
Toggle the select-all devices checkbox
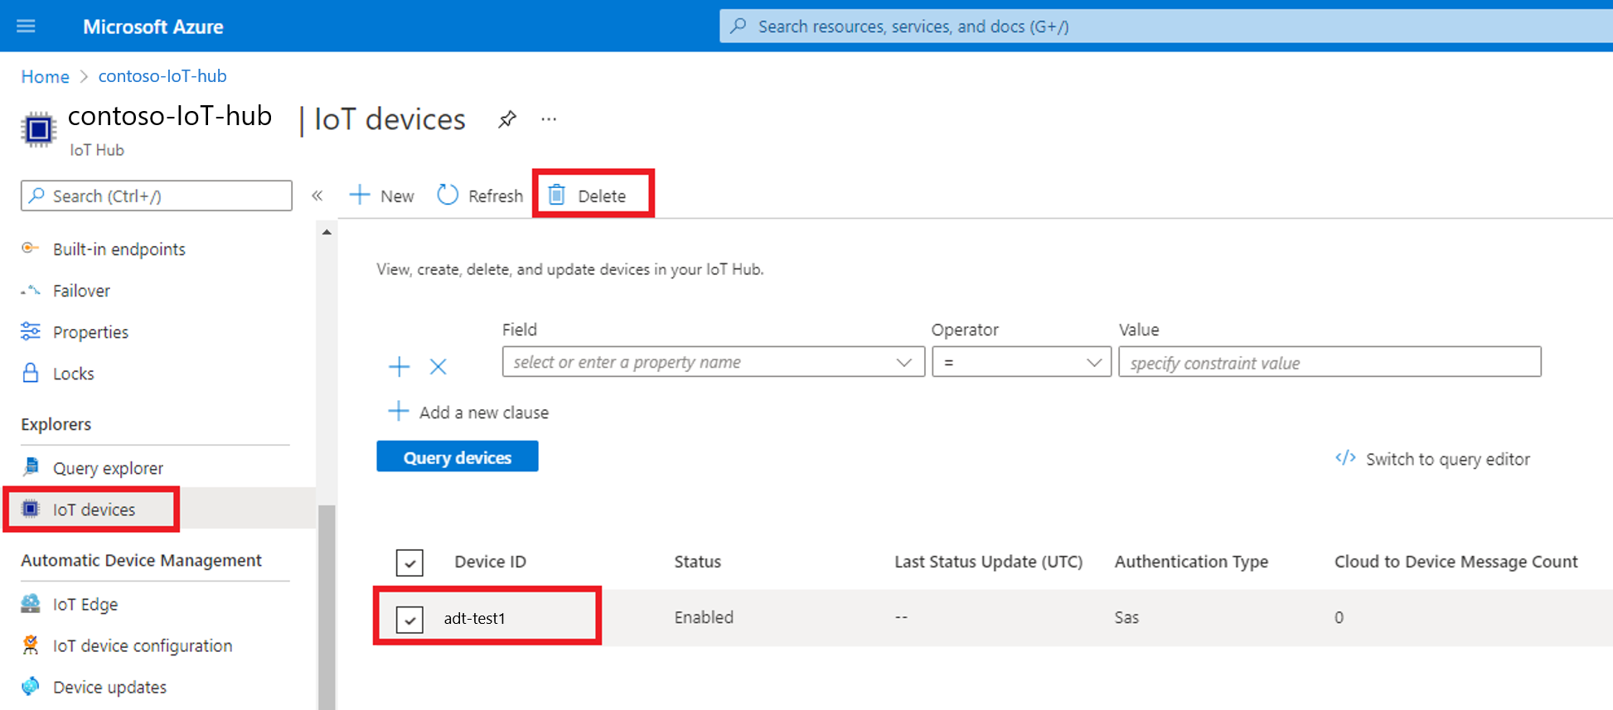[409, 563]
